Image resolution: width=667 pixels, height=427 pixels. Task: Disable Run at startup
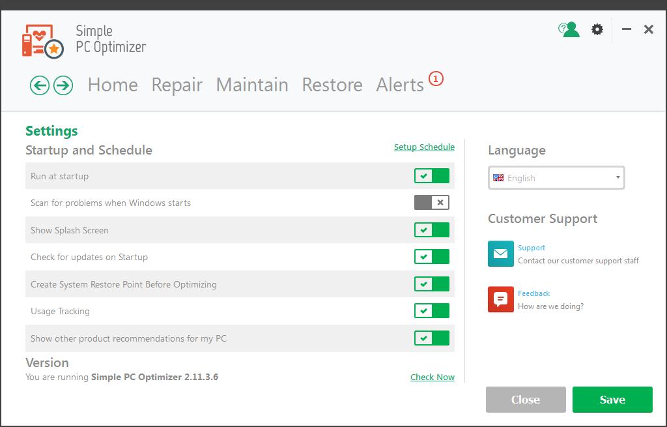pos(431,175)
